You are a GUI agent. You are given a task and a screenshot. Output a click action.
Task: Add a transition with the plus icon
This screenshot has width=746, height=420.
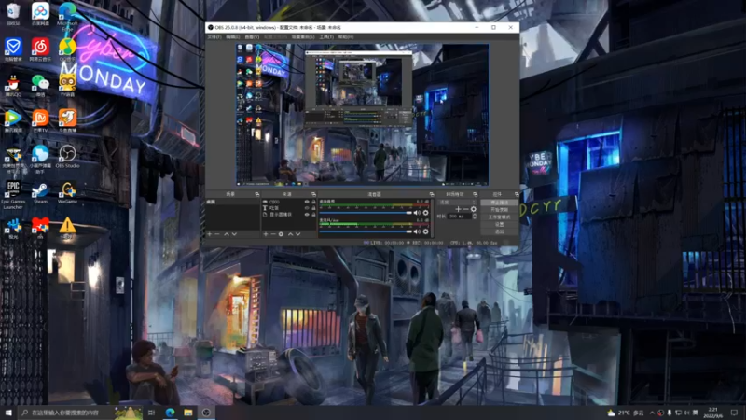tap(458, 209)
